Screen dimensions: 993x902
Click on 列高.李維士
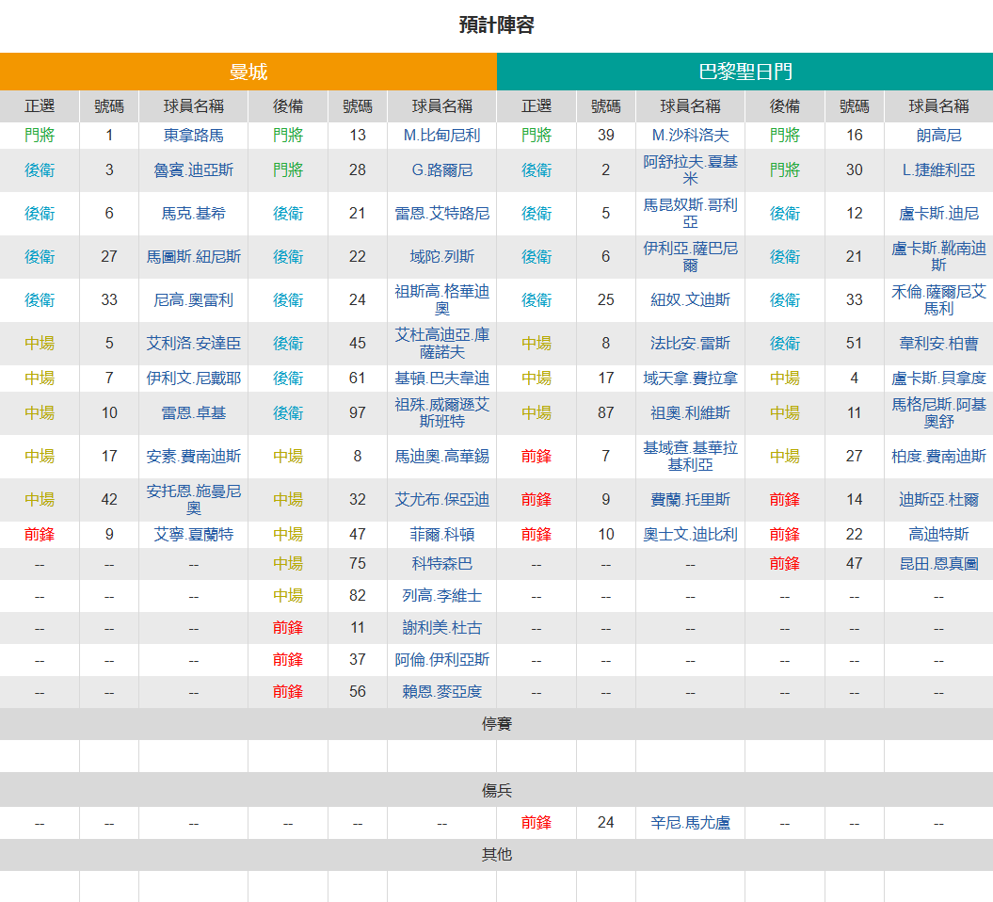coord(442,596)
